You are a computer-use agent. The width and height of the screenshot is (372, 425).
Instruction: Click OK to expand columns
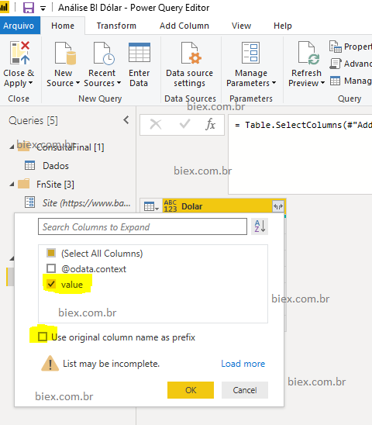click(x=191, y=390)
